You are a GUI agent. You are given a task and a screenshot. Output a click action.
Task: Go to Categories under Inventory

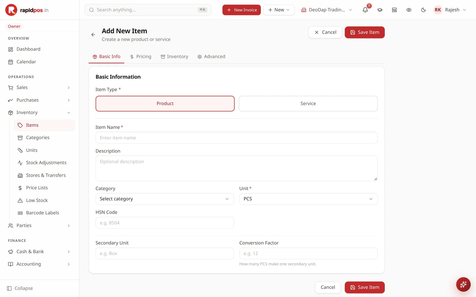pos(44,138)
